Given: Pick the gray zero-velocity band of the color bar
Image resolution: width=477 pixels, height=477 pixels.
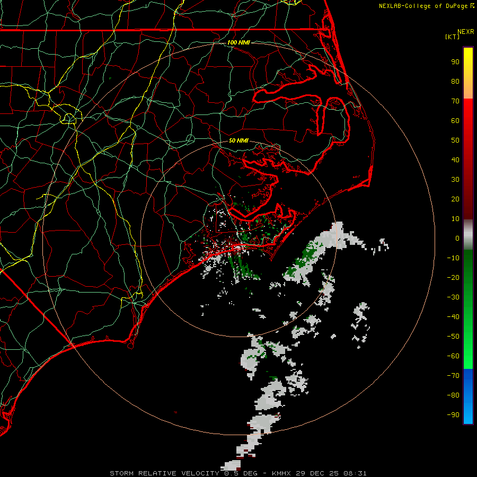Looking at the screenshot, I should [468, 235].
